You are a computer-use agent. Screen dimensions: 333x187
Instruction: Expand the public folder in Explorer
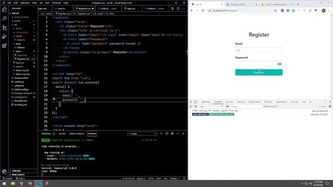(x=17, y=21)
